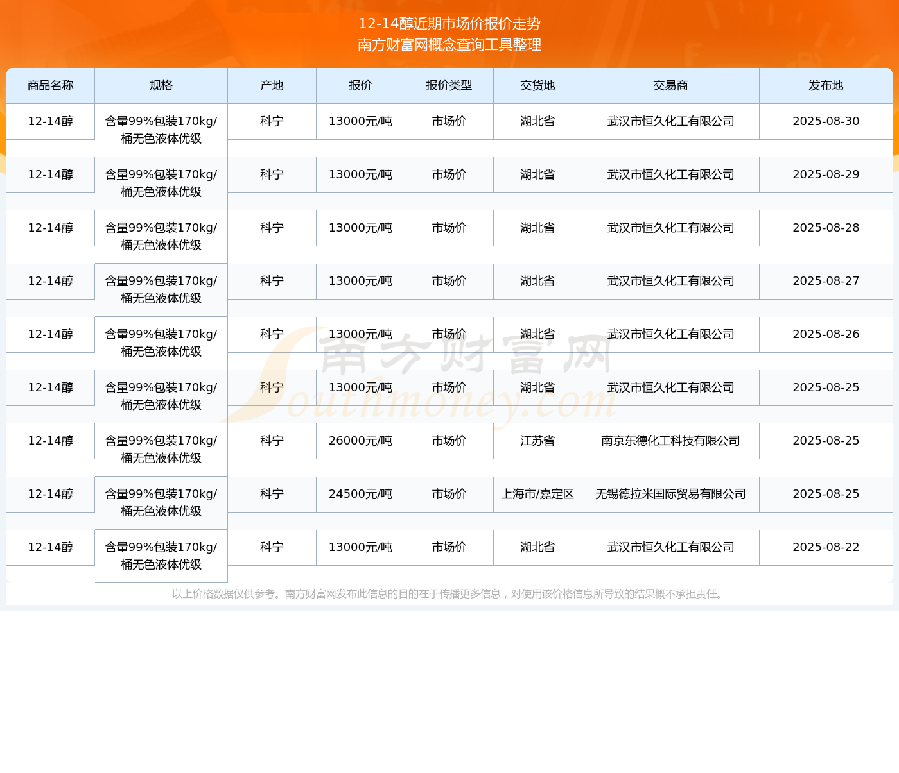Click 无锡德拉米国际贸易有限公司 trader cell
This screenshot has height=773, width=899.
click(x=671, y=494)
